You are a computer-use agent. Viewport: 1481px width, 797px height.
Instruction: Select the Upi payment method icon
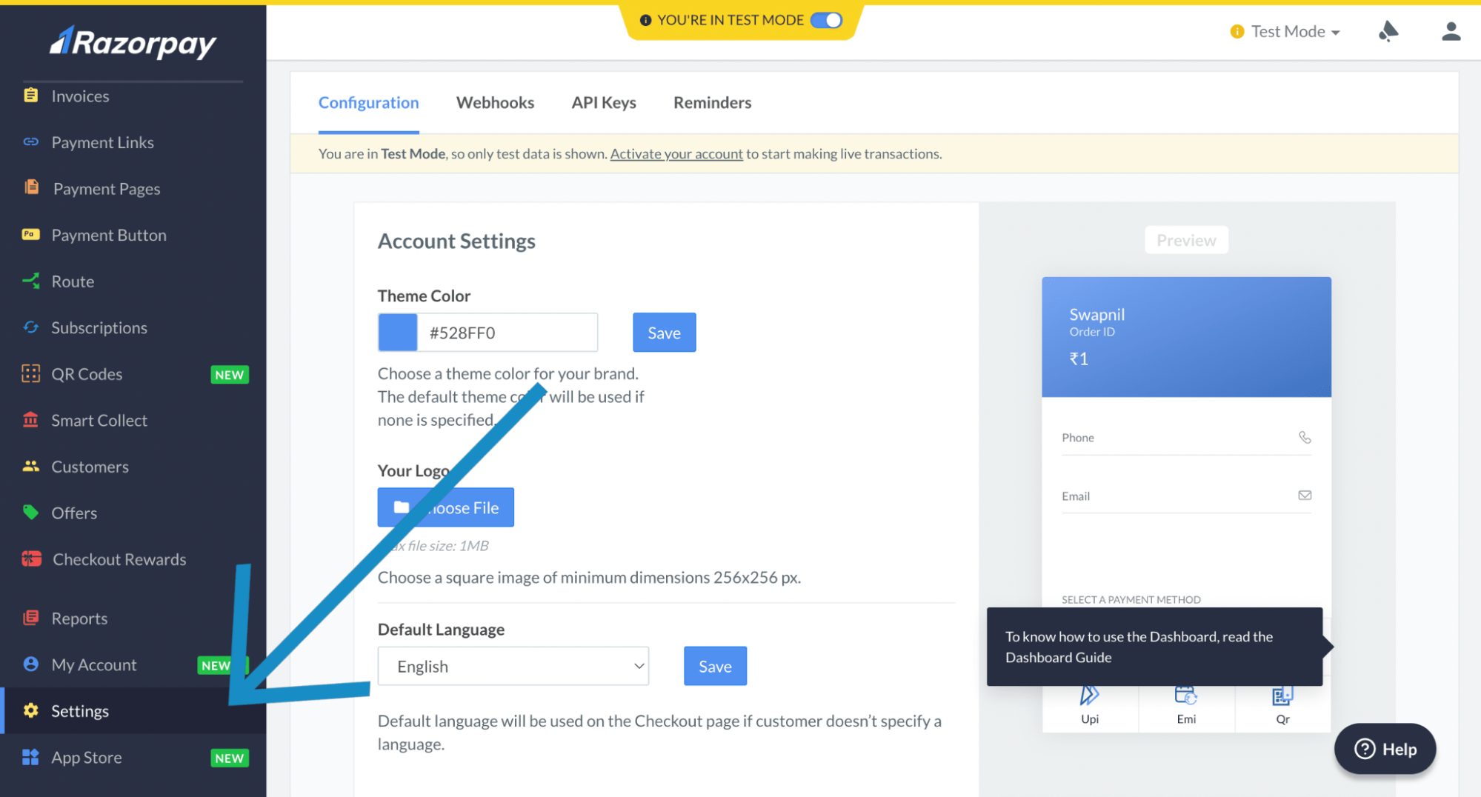(x=1089, y=696)
